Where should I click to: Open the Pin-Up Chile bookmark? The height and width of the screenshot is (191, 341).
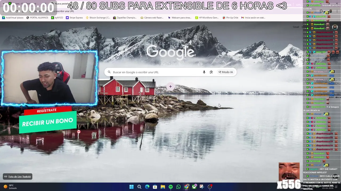click(x=230, y=18)
